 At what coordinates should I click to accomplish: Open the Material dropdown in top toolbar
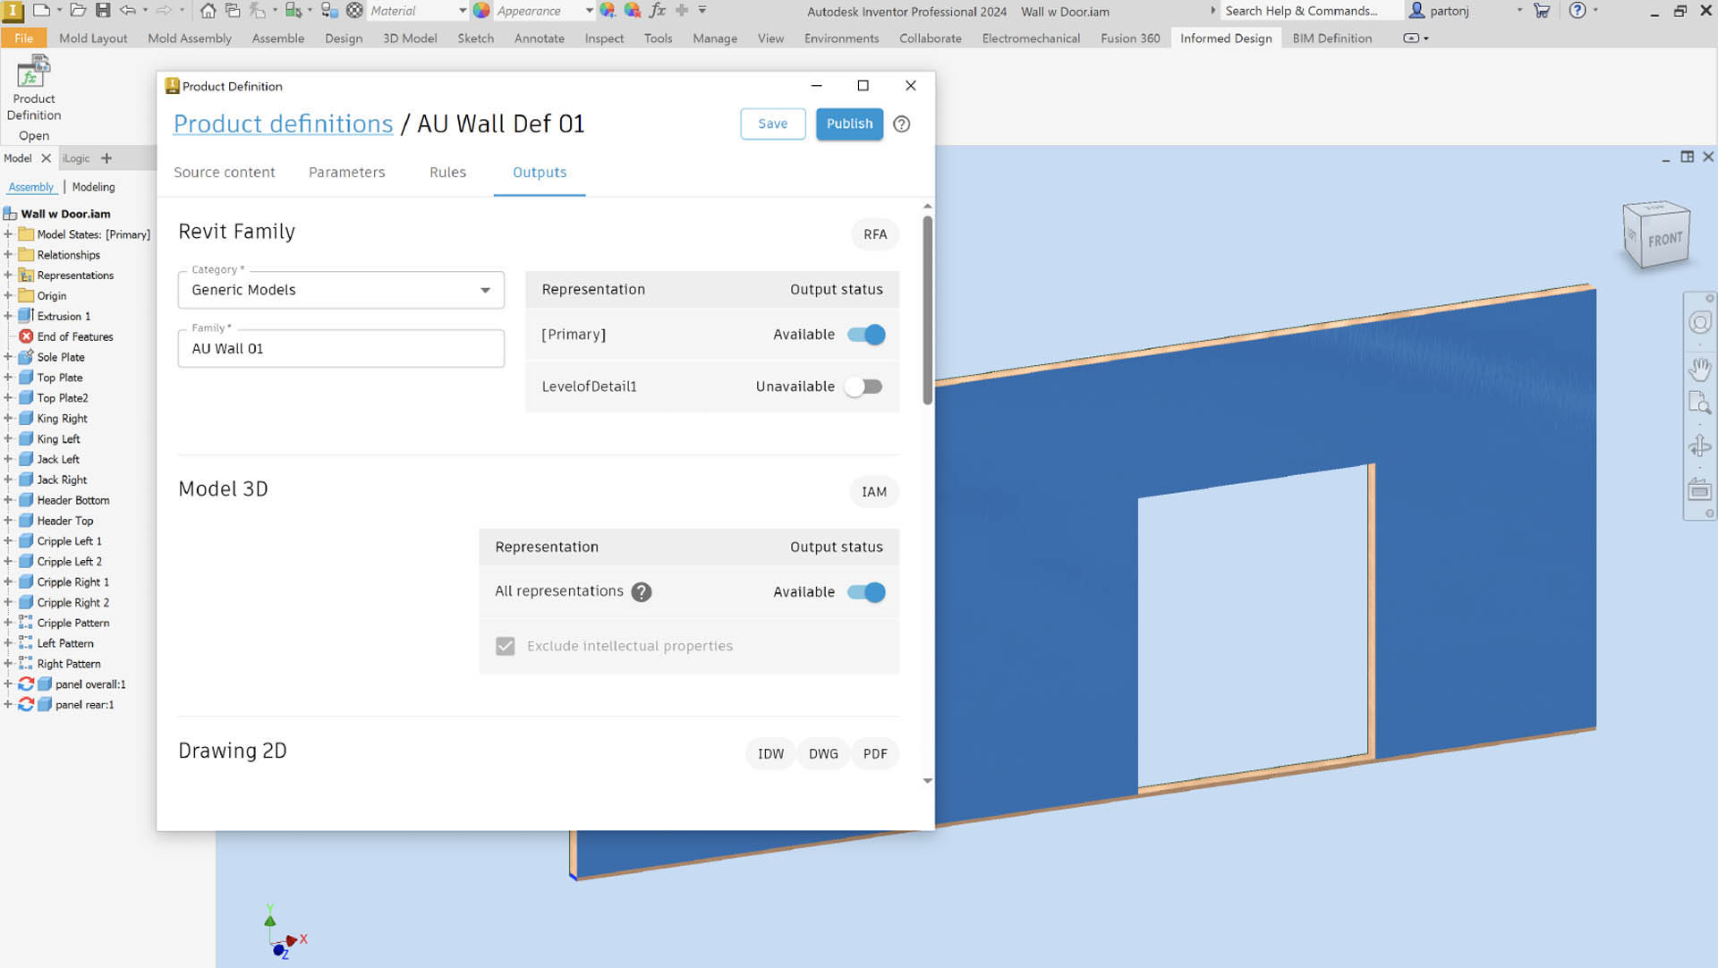[462, 11]
